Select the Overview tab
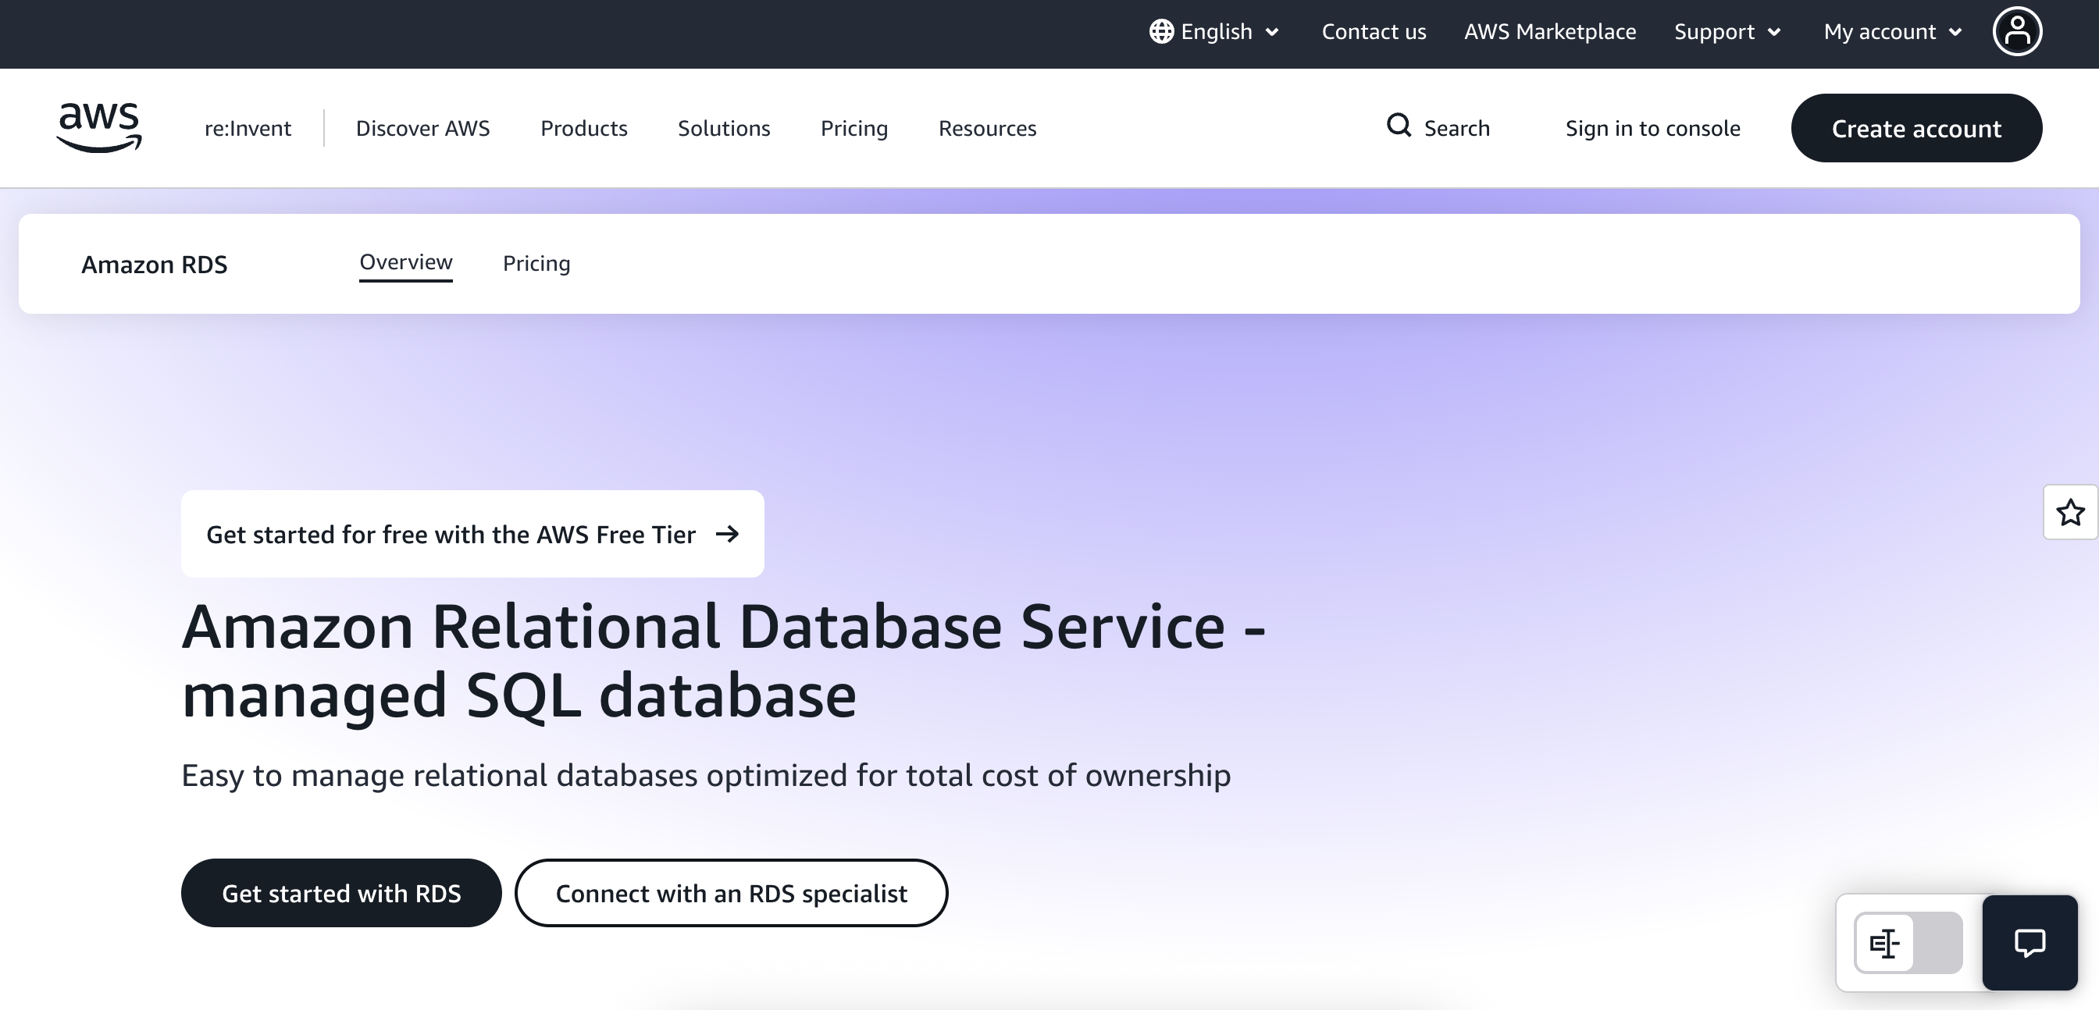The width and height of the screenshot is (2099, 1010). point(406,262)
